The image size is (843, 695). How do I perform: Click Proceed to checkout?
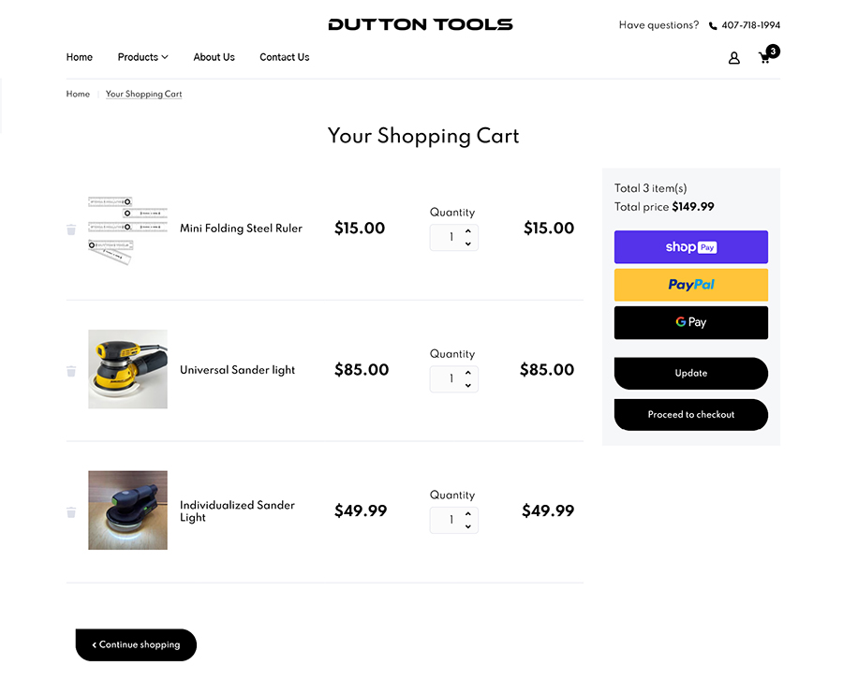point(690,414)
